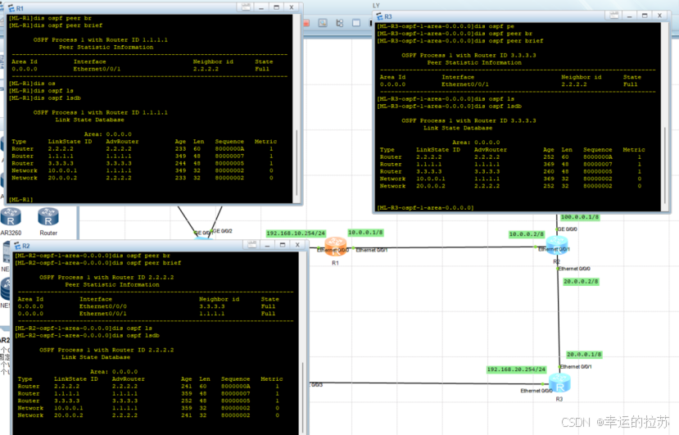679x435 pixels.
Task: Click the 100.0.0.1/8 address label
Action: click(x=580, y=216)
